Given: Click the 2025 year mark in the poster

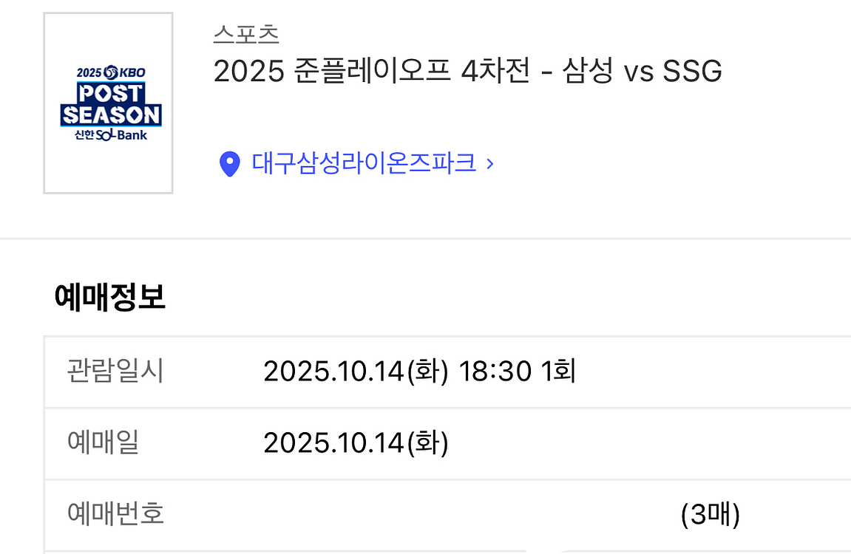Looking at the screenshot, I should click(89, 73).
